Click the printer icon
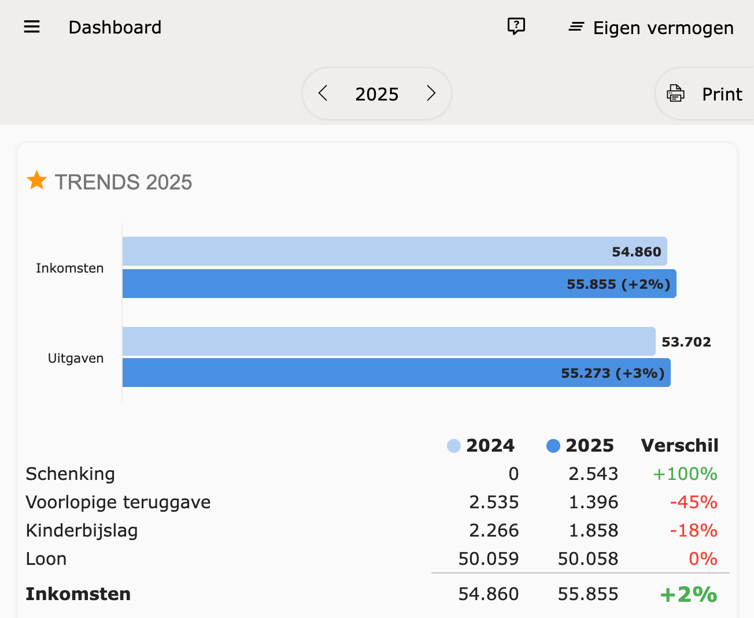754x618 pixels. (x=675, y=94)
